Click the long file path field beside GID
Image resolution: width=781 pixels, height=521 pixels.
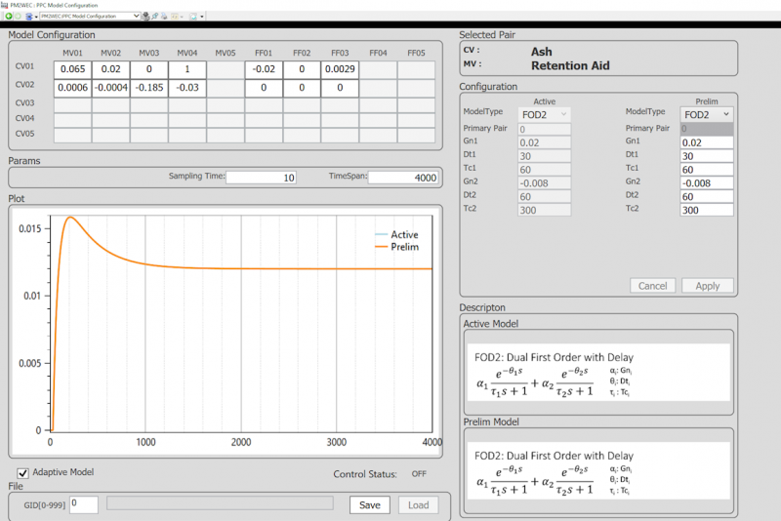tap(220, 503)
